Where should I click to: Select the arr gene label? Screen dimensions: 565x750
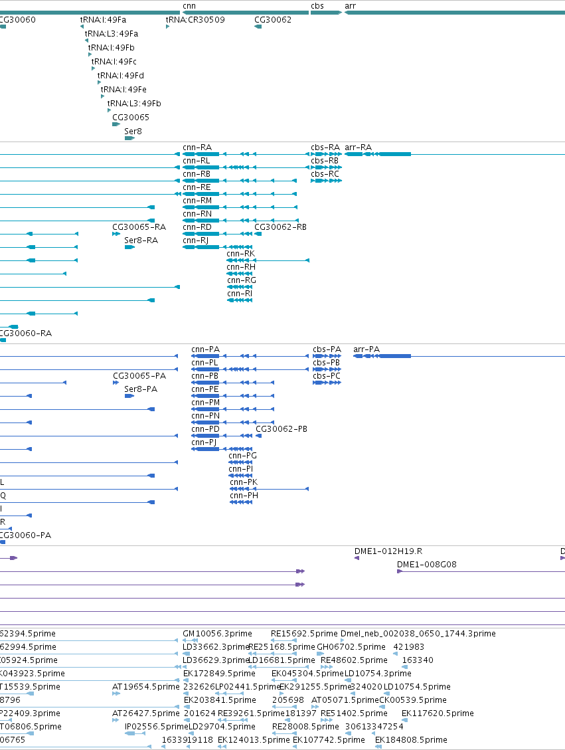tap(350, 6)
